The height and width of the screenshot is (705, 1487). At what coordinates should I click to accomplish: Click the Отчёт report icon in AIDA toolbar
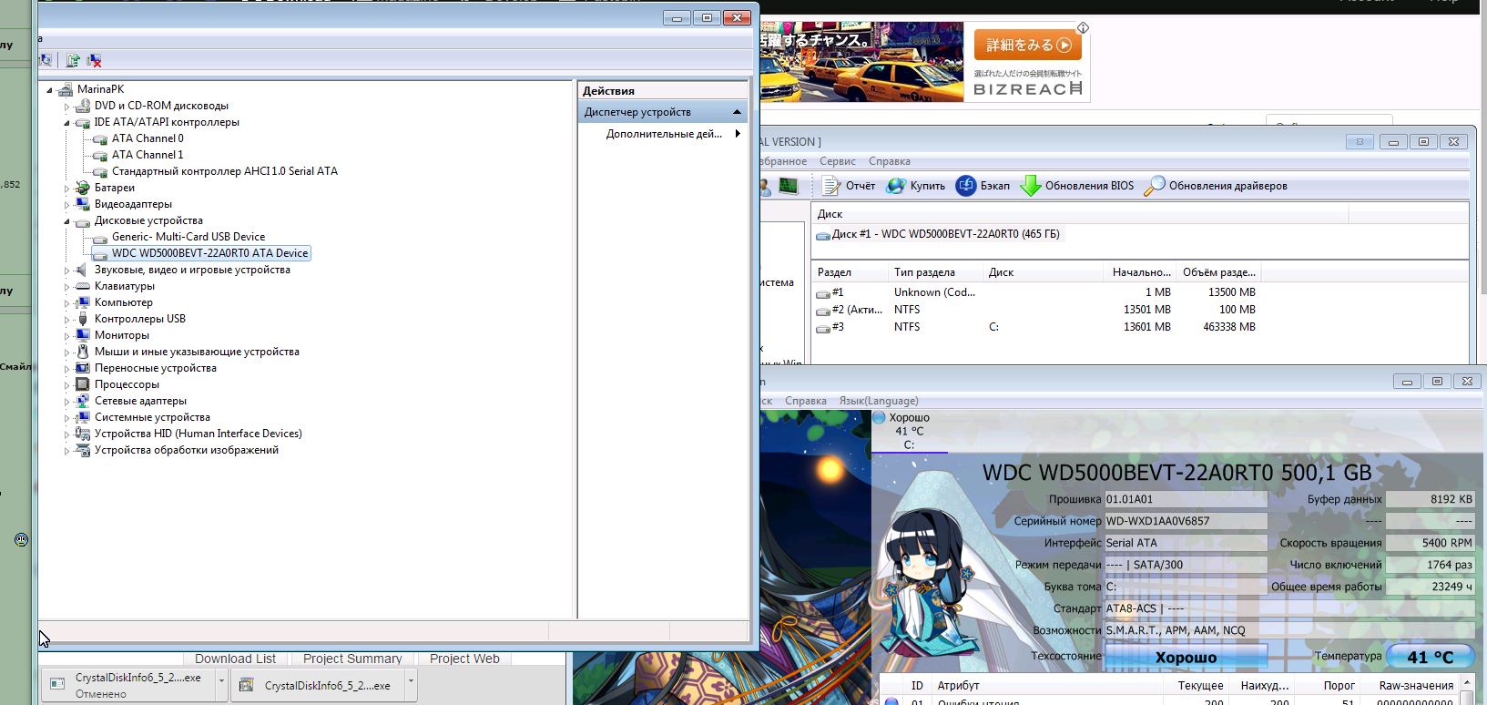831,186
